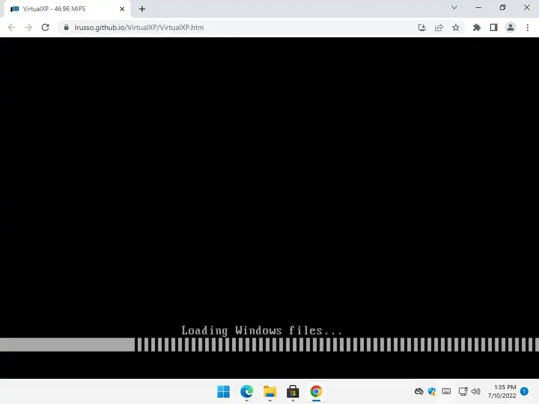Open the OneDrive tray icon
Viewport: 539px width, 404px height.
click(418, 391)
